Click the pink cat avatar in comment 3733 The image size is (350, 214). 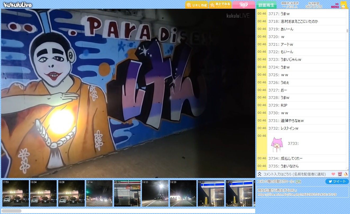276,144
